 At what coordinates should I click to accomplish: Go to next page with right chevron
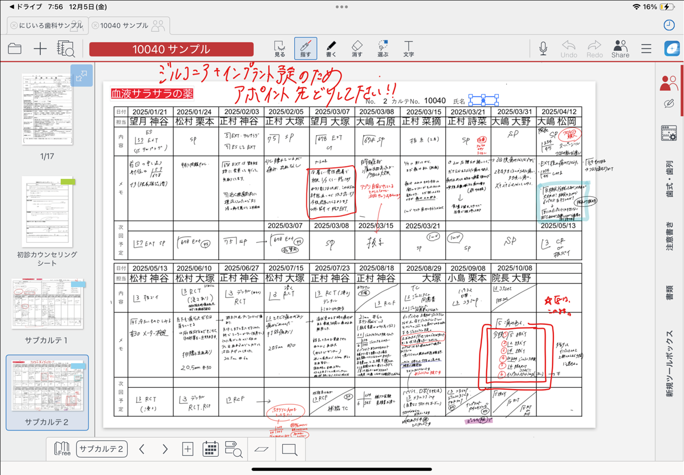tap(165, 449)
